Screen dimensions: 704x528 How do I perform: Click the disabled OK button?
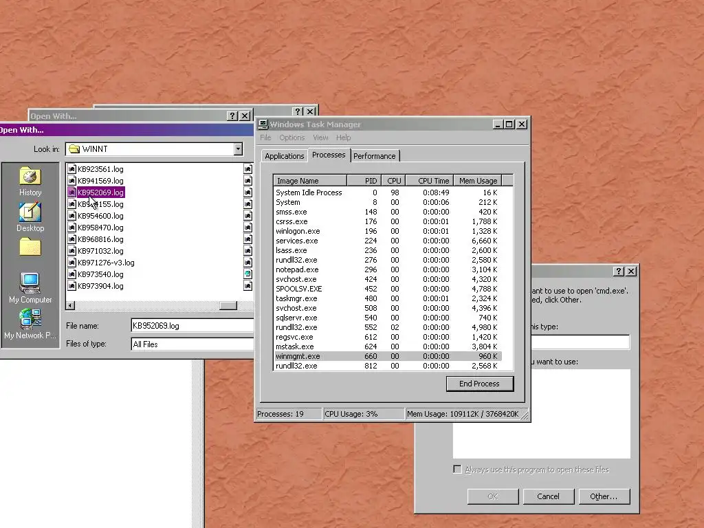pyautogui.click(x=492, y=496)
